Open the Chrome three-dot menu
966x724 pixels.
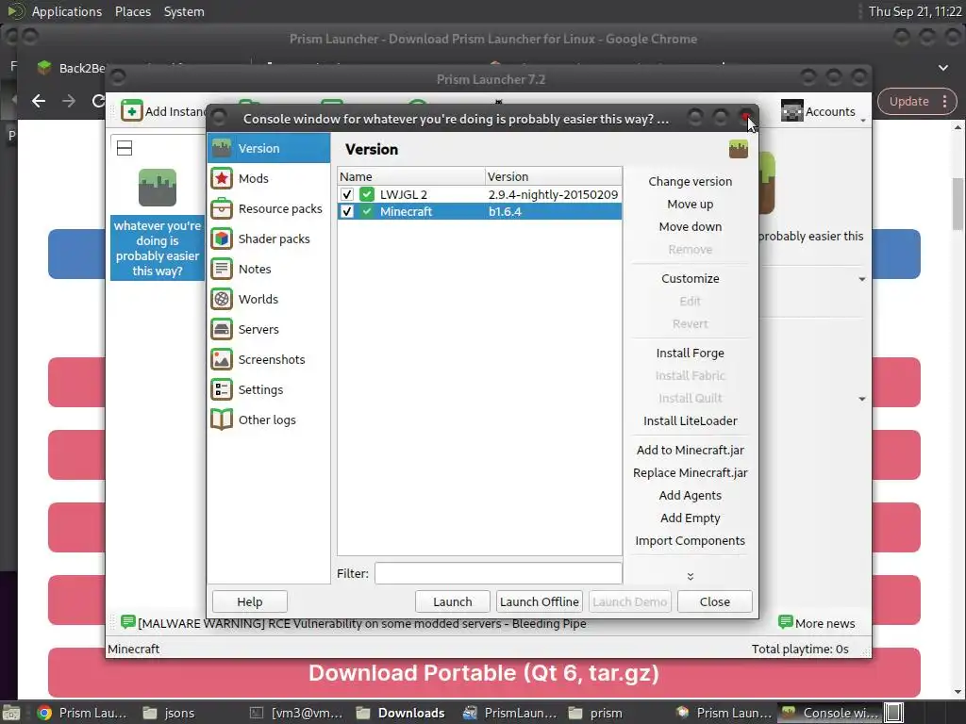pyautogui.click(x=945, y=102)
